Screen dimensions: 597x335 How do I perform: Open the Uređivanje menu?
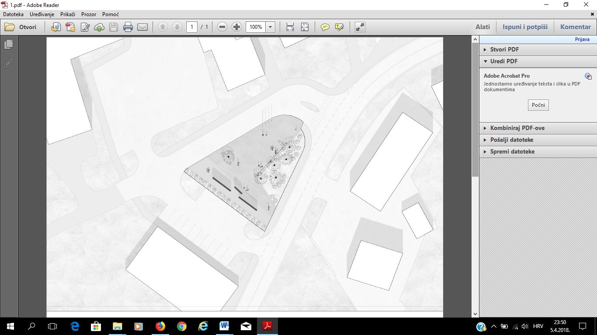(x=42, y=14)
